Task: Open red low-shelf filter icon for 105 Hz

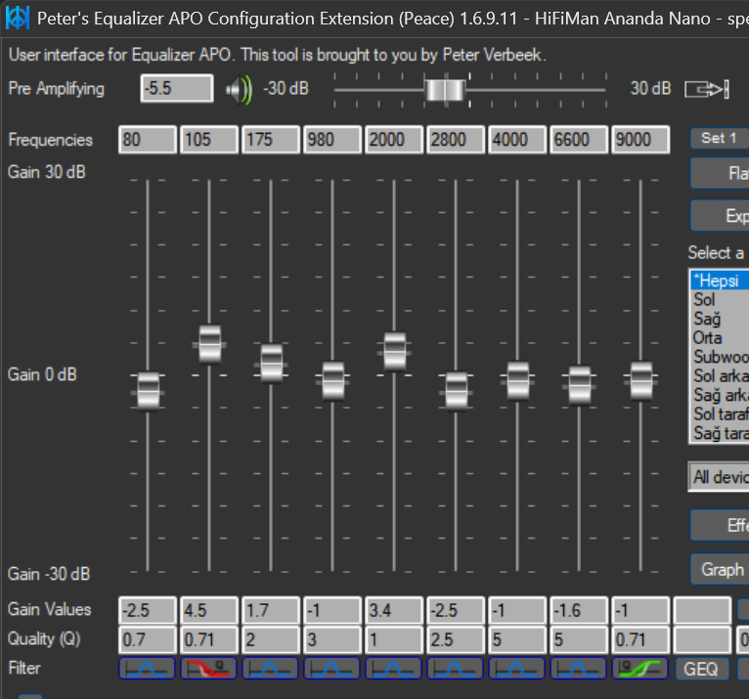Action: tap(208, 669)
